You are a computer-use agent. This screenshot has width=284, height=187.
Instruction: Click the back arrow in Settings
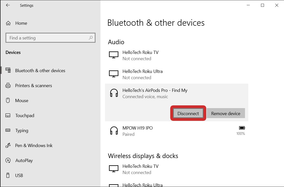tap(8, 5)
